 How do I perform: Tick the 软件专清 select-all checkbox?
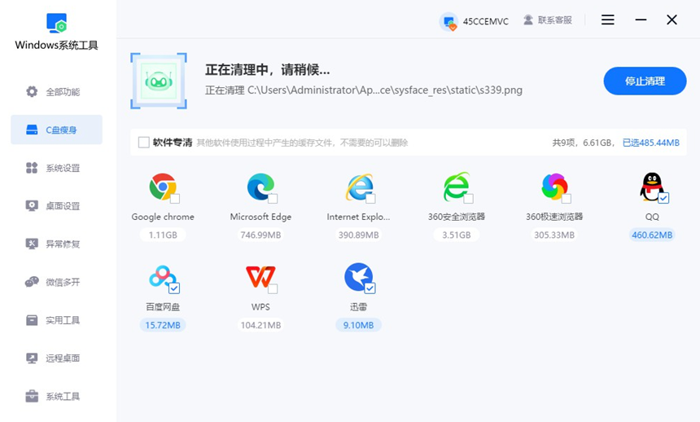(x=144, y=142)
